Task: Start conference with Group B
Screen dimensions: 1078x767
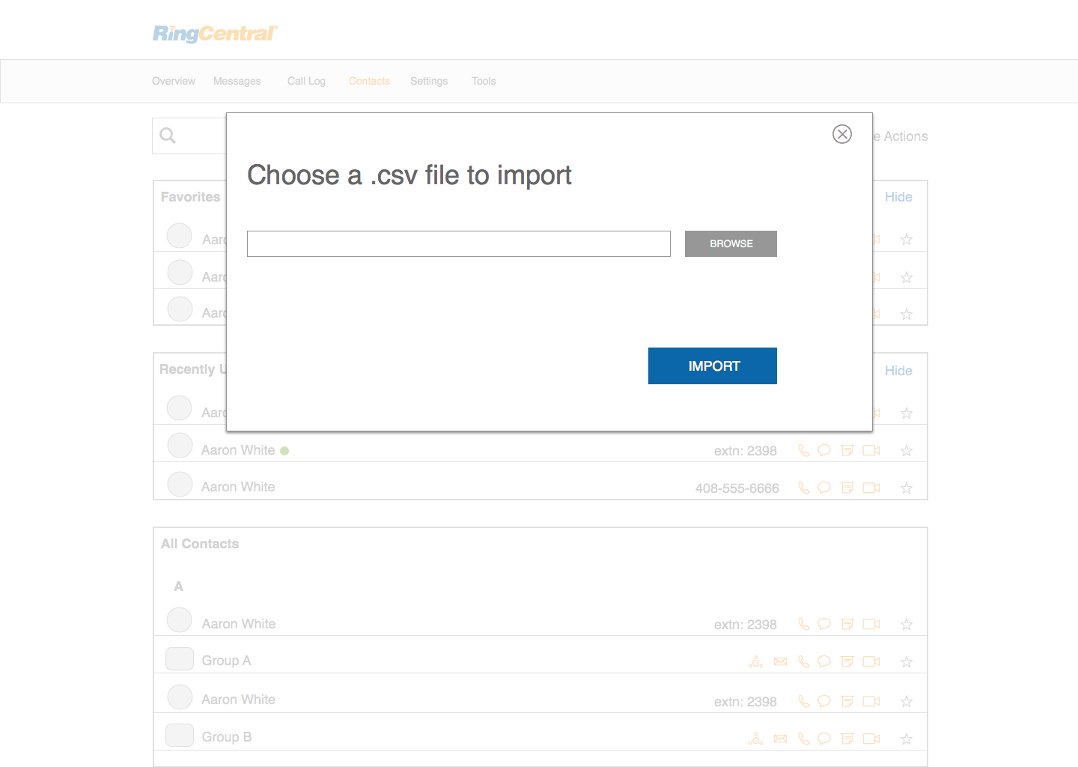Action: coord(755,739)
